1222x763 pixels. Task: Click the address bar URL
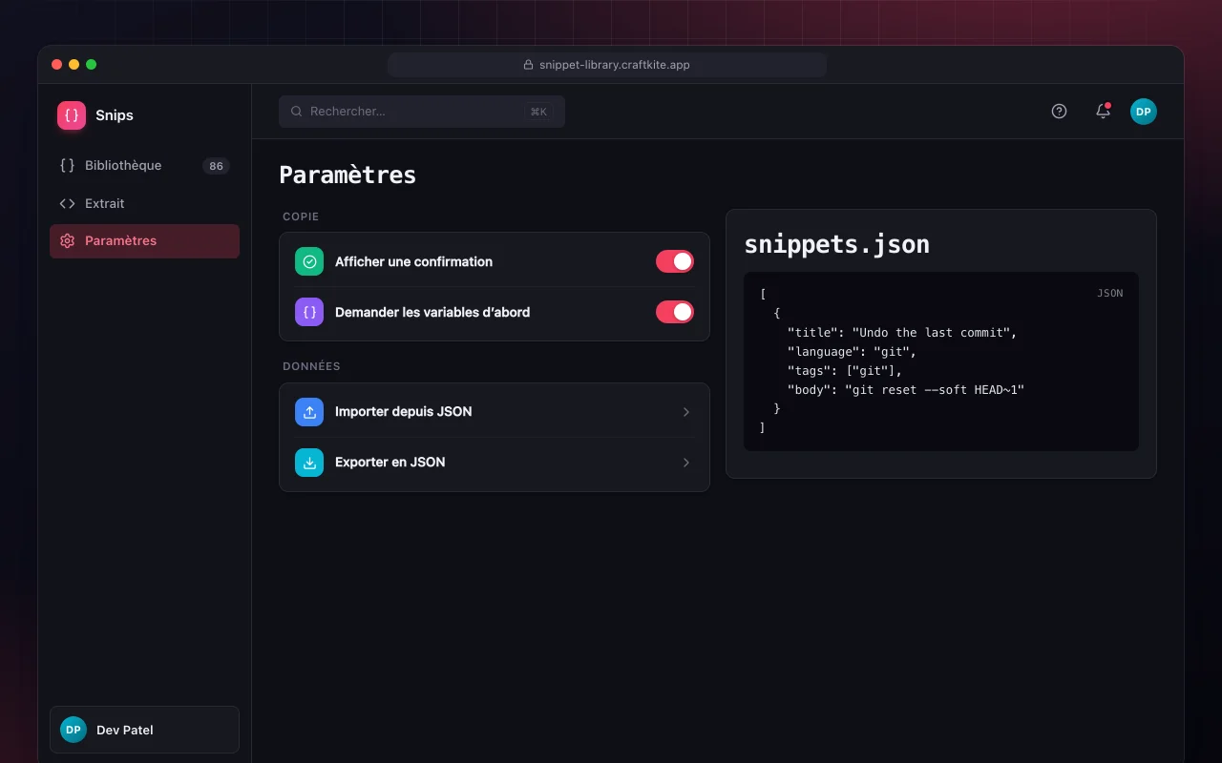coord(614,65)
